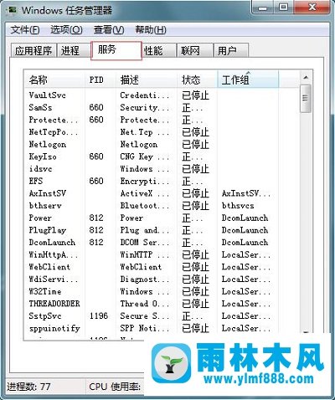The image size is (335, 400).
Task: Select the AxInstSV service name
Action: 48,193
